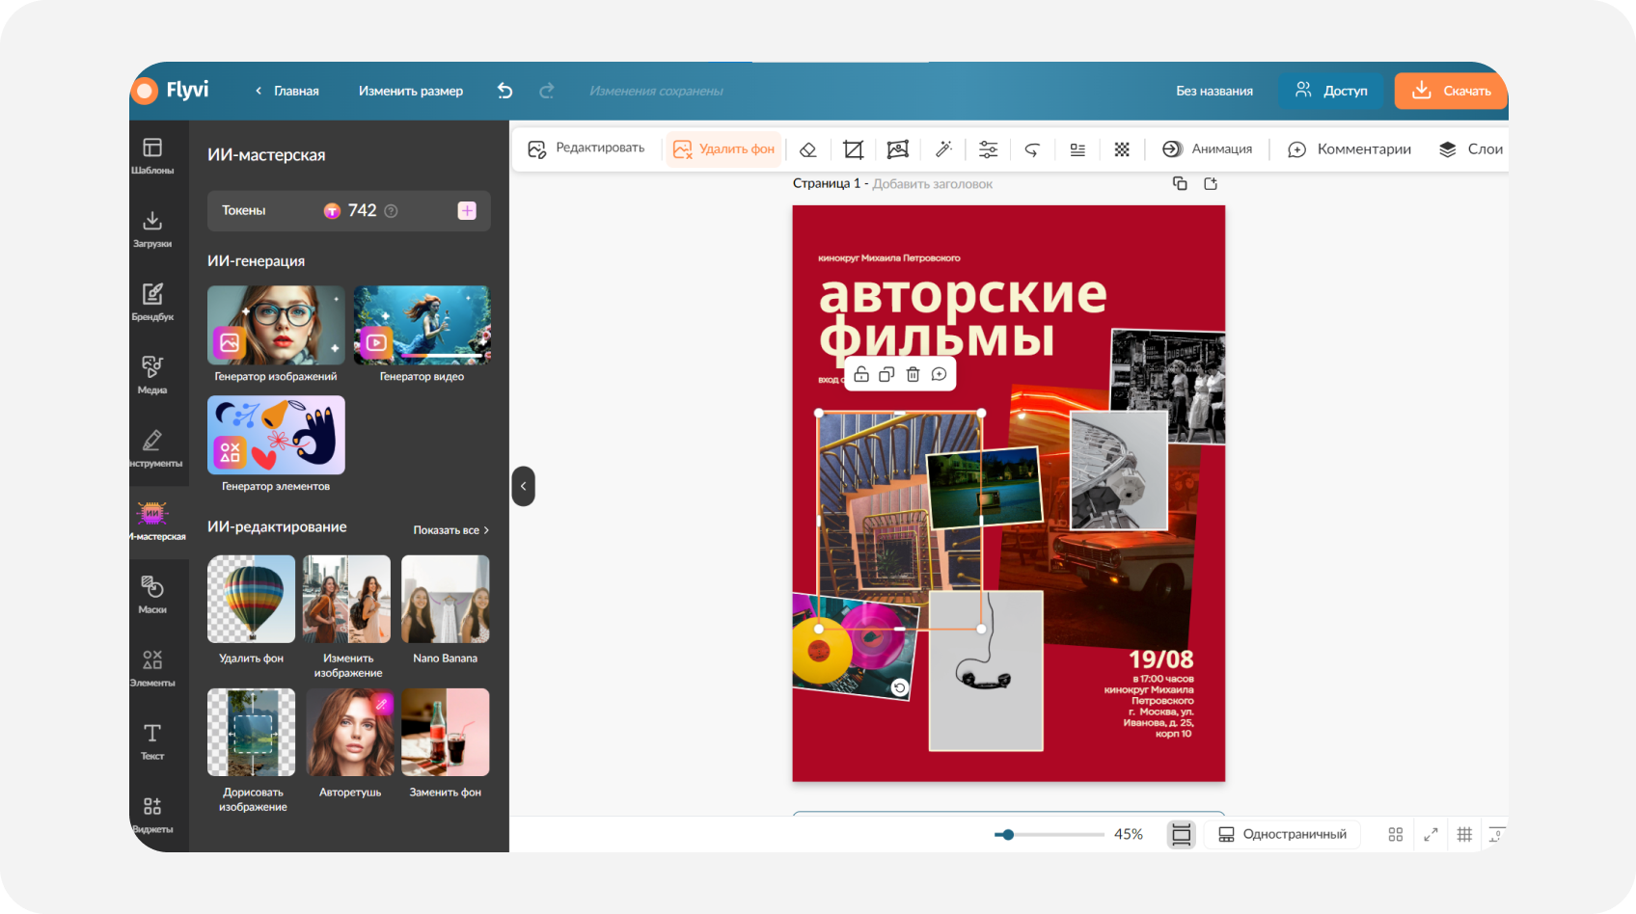Open the Генератор изображений thumbnail

point(276,325)
